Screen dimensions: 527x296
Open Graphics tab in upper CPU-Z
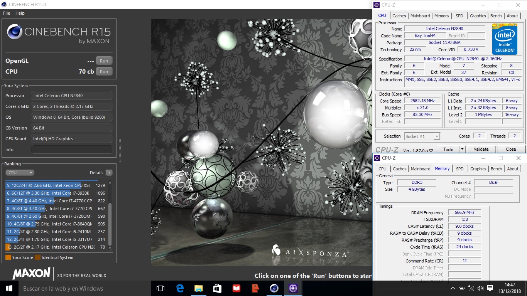pyautogui.click(x=478, y=16)
